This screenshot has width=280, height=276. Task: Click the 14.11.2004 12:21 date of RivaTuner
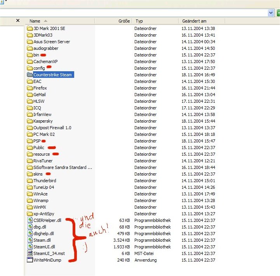coord(198,161)
